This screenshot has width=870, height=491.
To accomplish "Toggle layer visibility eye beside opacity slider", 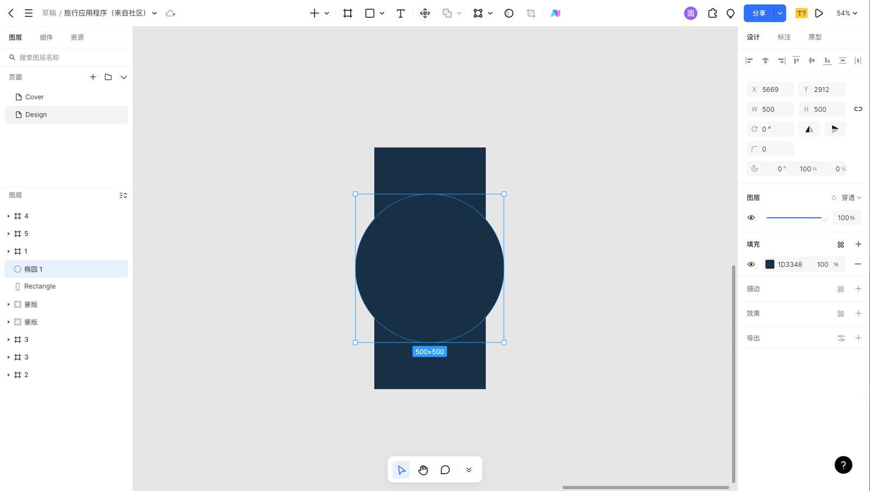I will [751, 218].
